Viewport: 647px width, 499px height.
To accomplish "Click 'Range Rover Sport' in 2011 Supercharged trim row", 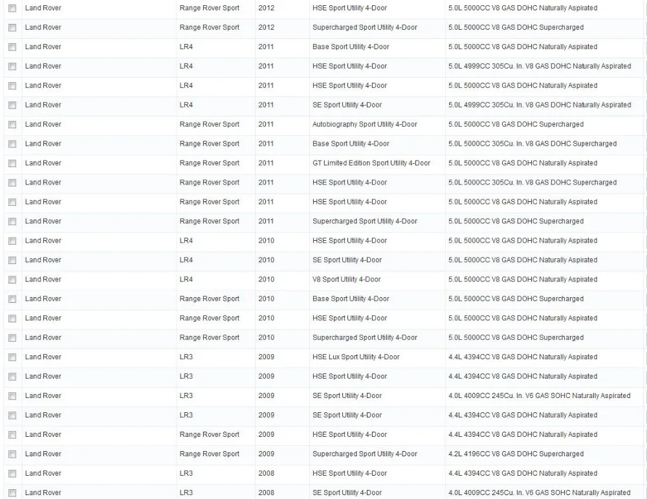I will point(209,221).
